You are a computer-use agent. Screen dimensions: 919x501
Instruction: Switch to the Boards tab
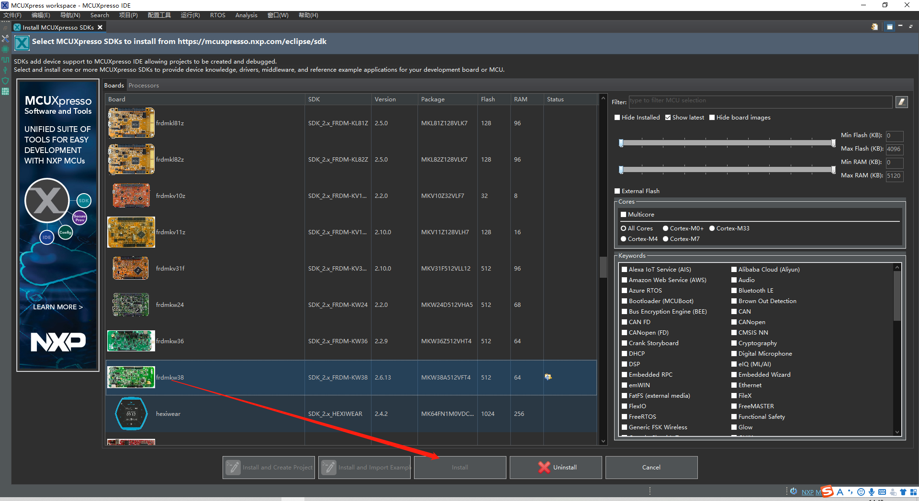[x=114, y=86]
